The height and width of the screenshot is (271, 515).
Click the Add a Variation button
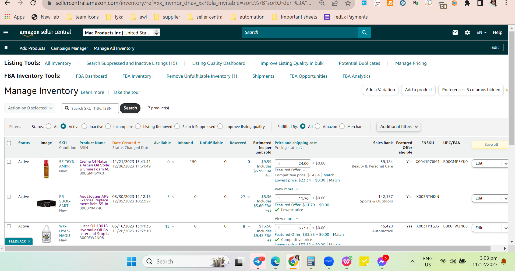pos(380,90)
